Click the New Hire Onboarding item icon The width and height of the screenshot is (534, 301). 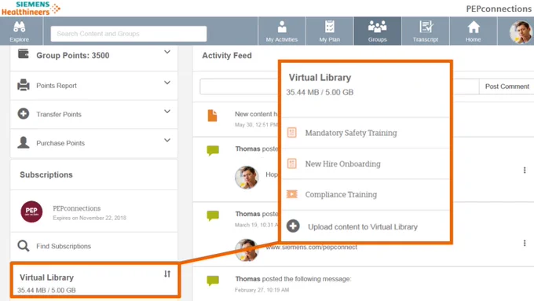[292, 163]
